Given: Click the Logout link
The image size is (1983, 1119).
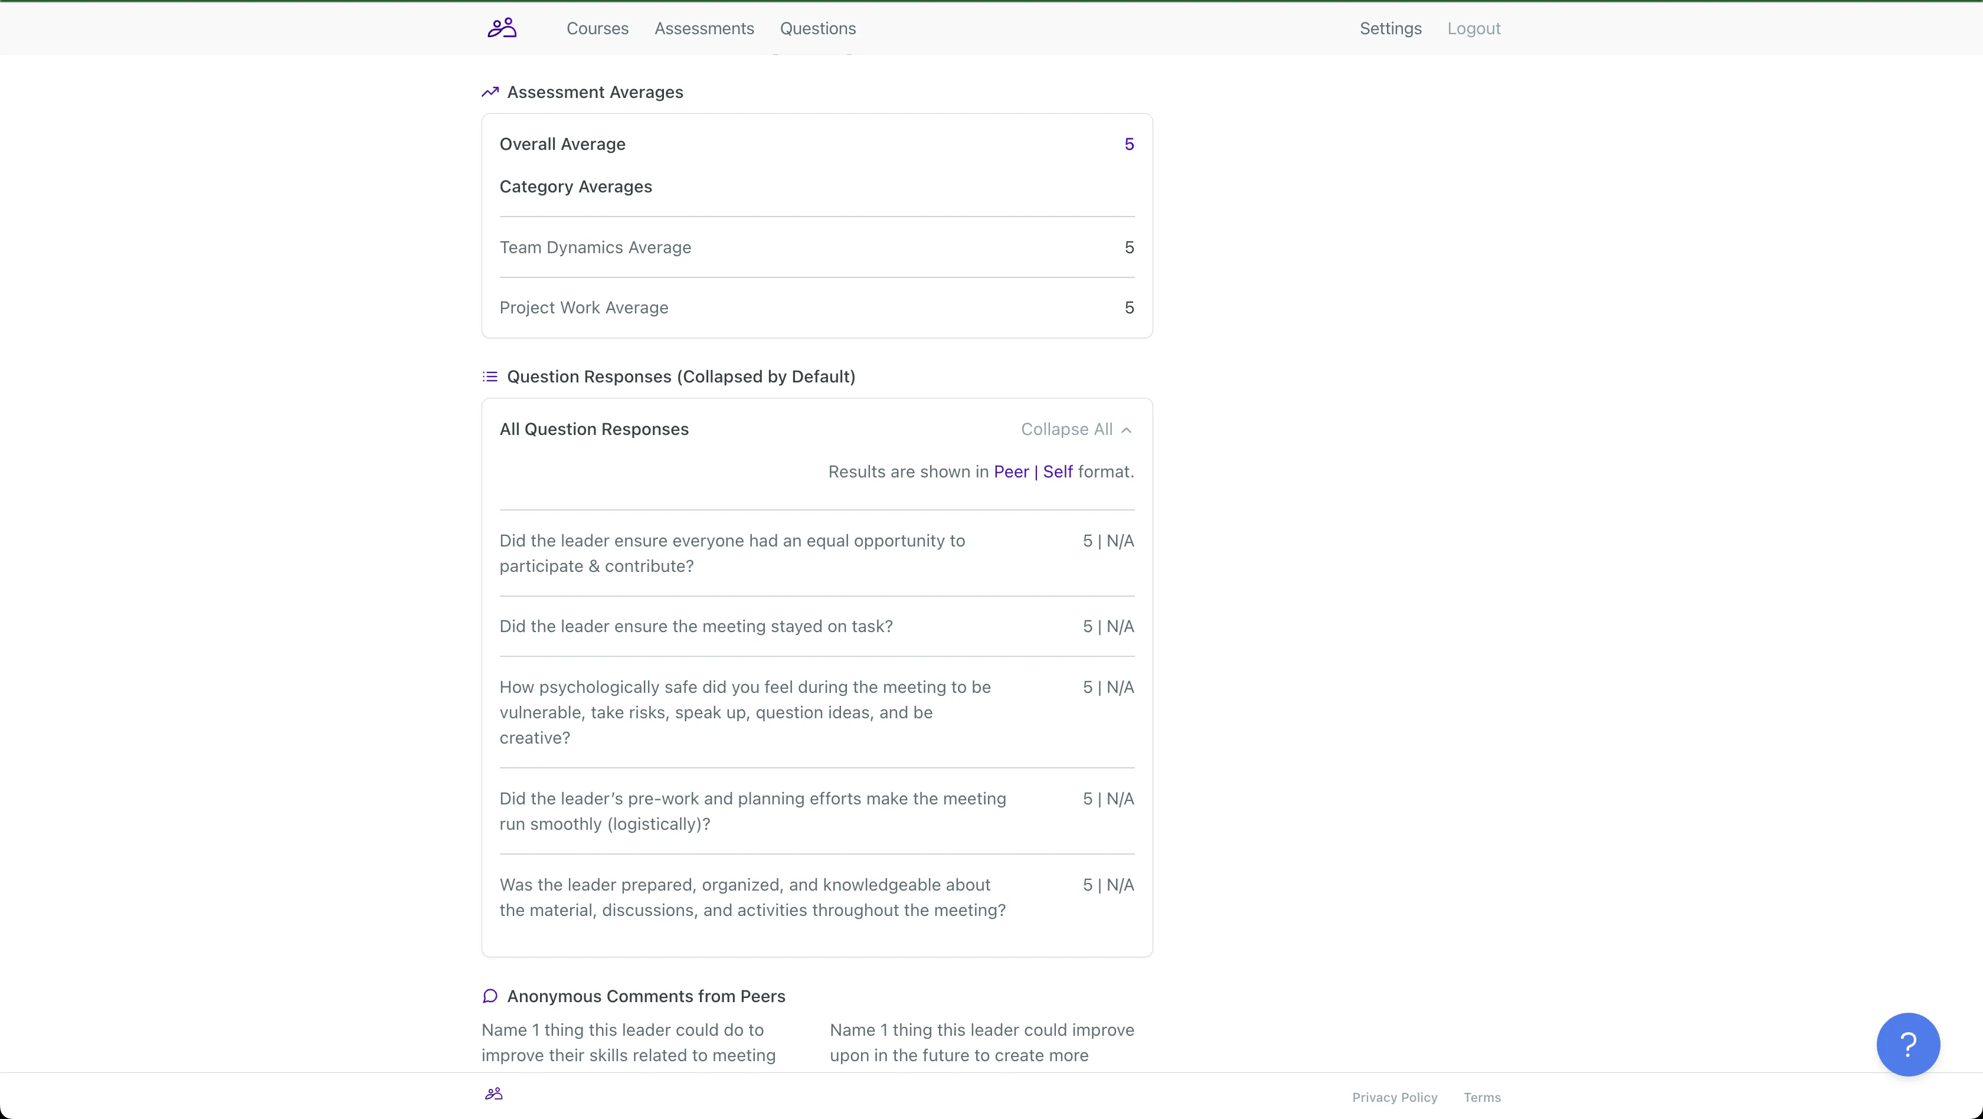Looking at the screenshot, I should [1474, 28].
